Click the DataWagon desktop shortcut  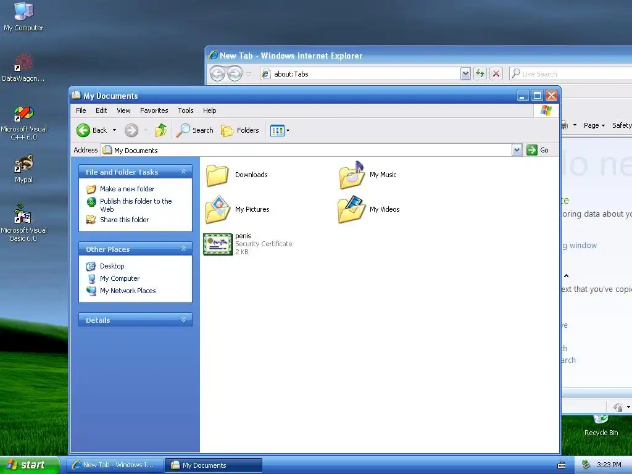pos(23,68)
